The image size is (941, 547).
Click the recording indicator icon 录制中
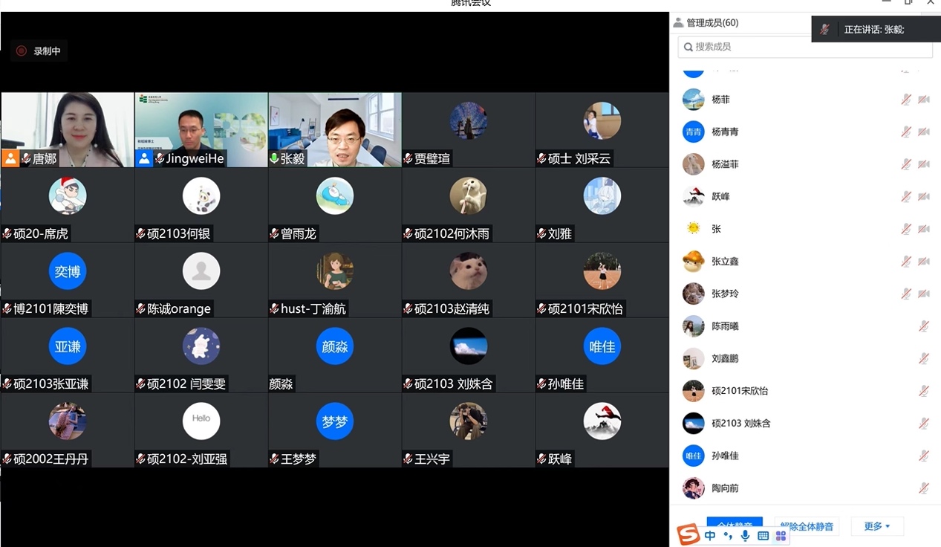click(22, 51)
